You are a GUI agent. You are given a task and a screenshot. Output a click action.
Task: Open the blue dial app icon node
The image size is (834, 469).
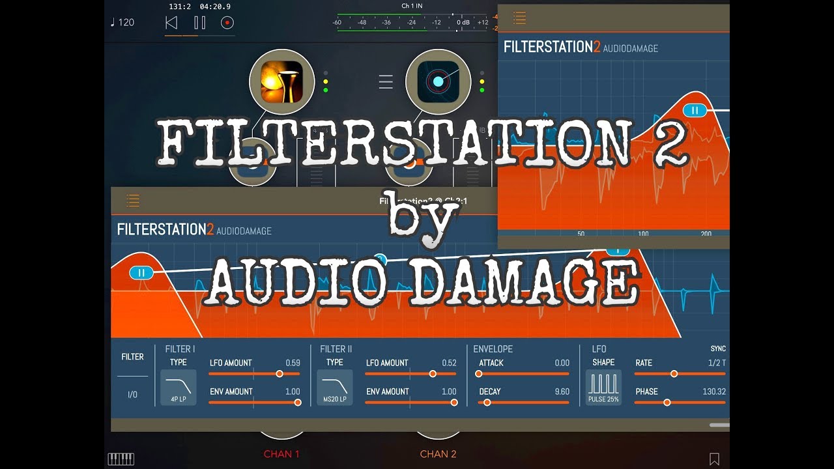439,81
